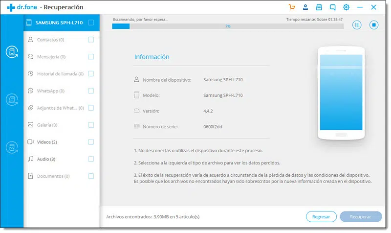
Task: Tick the Mensajería checkbox
Action: tap(91, 57)
